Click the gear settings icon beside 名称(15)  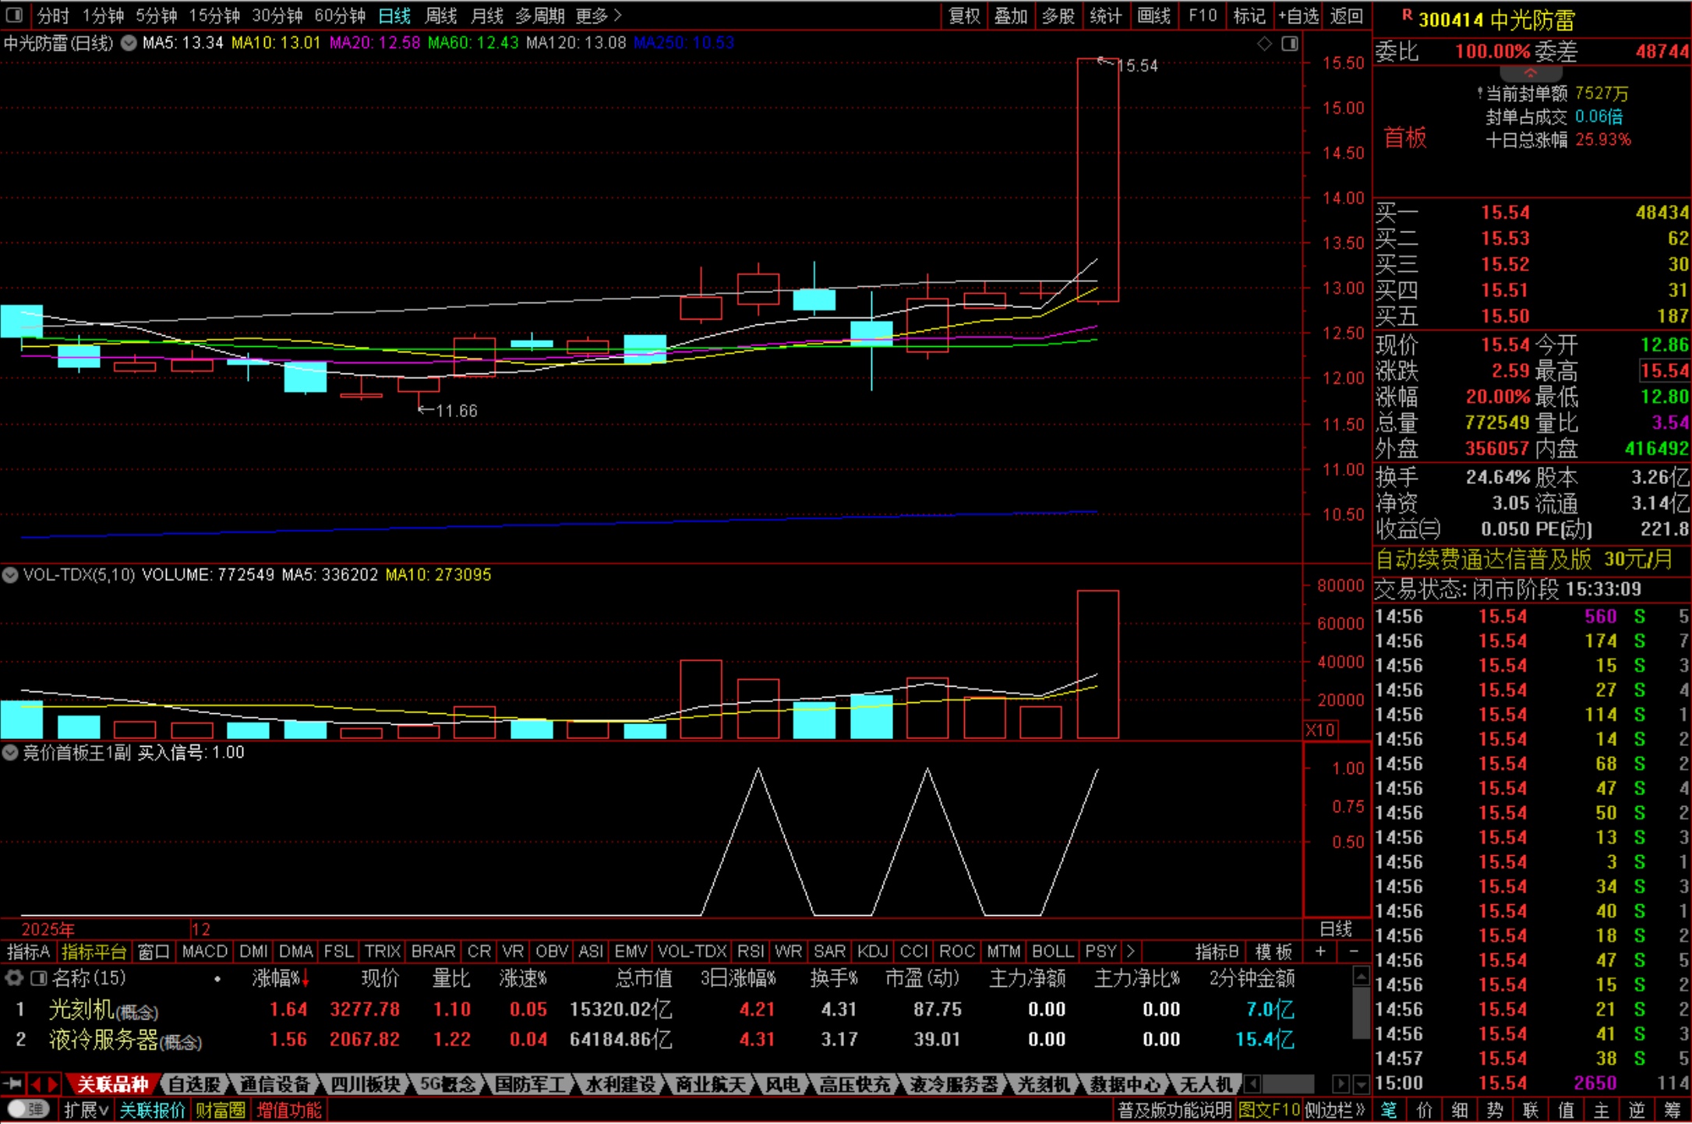pos(13,977)
